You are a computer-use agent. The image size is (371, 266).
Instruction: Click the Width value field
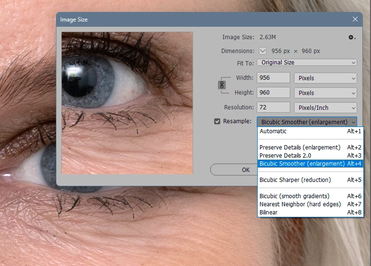pos(273,78)
